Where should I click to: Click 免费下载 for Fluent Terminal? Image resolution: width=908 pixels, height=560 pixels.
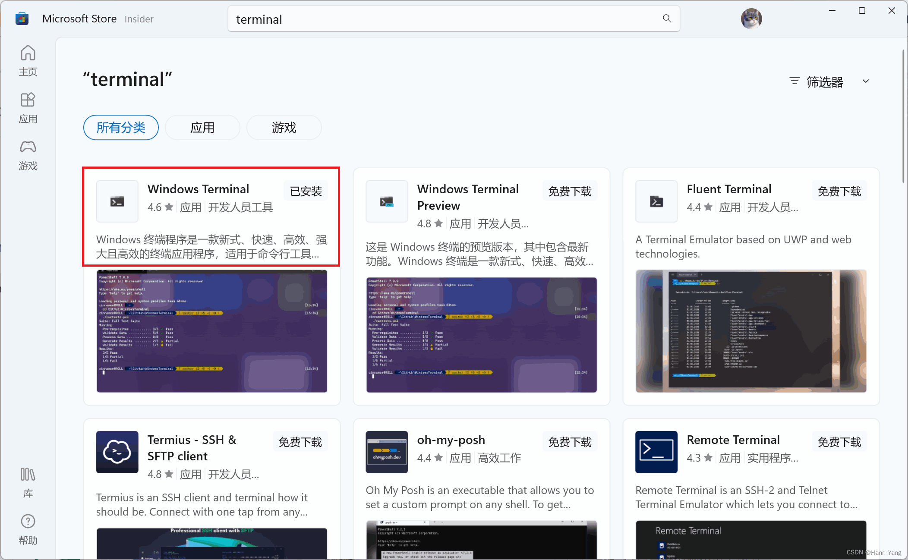(x=839, y=191)
